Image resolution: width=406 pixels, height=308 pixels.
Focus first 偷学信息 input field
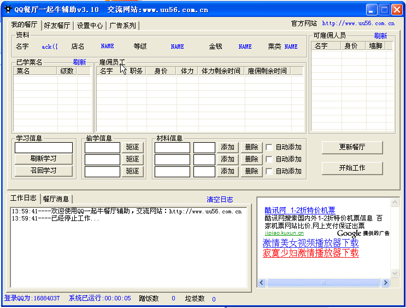(x=102, y=148)
